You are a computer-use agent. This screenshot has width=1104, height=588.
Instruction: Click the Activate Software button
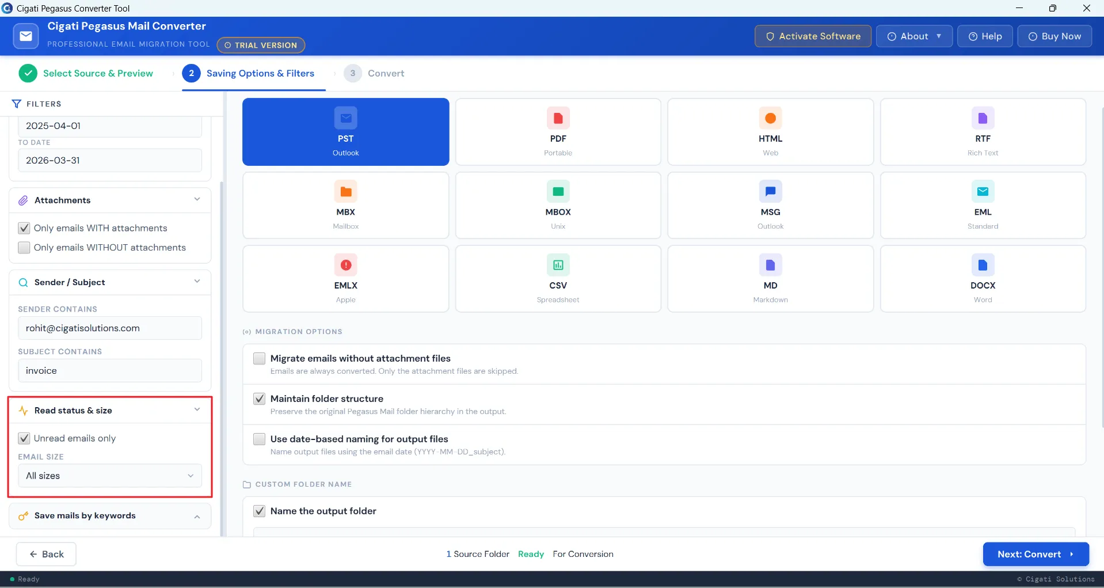pyautogui.click(x=813, y=36)
